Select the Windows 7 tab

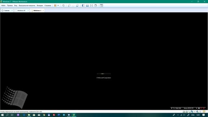point(37,10)
